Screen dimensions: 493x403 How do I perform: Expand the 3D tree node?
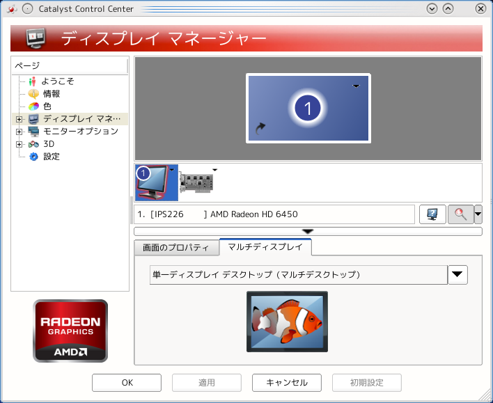[19, 144]
